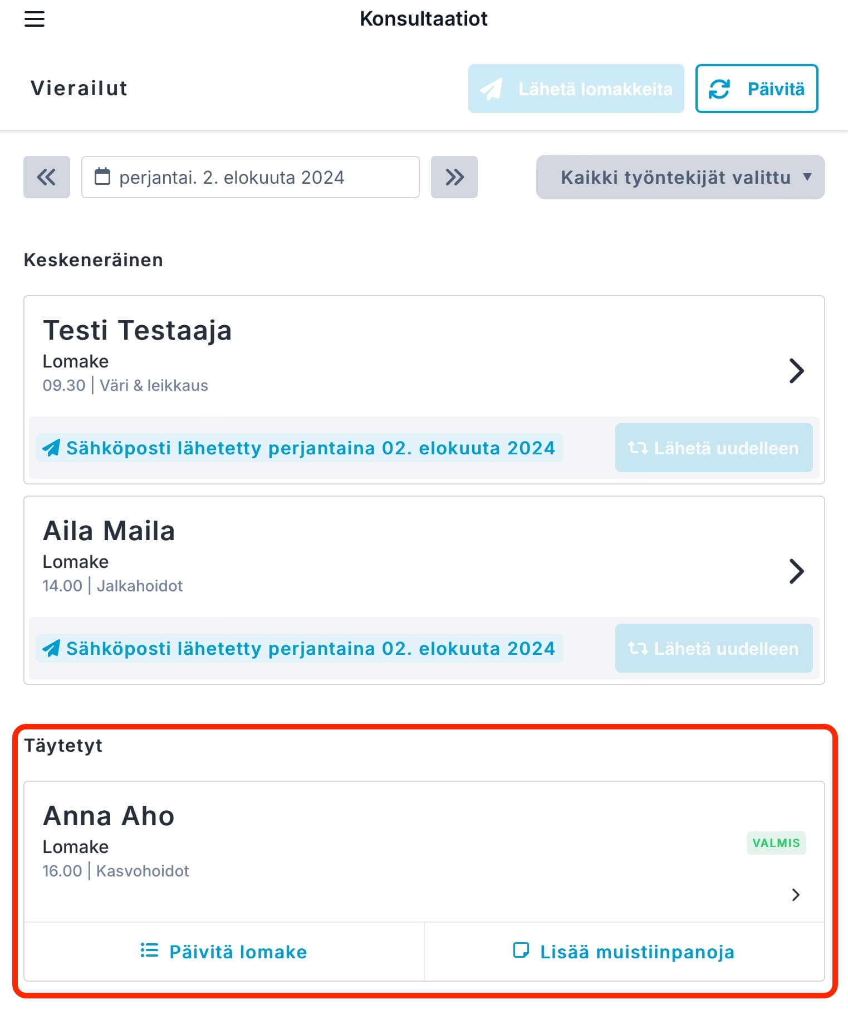Click the VALMIS status badge
This screenshot has width=848, height=1024.
[x=776, y=843]
